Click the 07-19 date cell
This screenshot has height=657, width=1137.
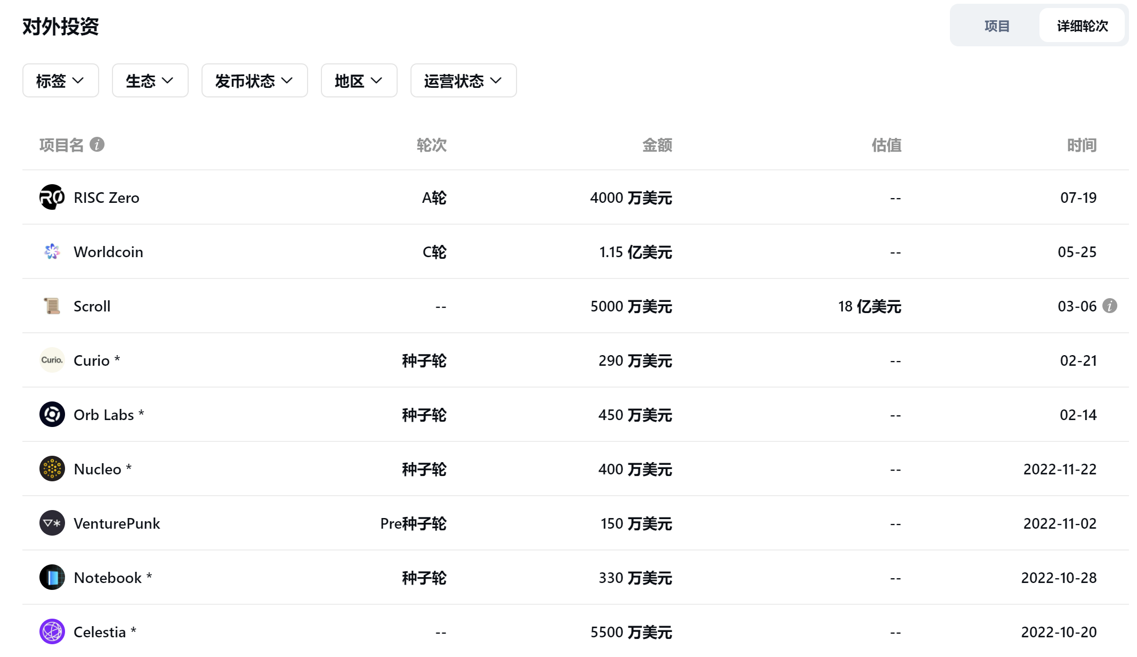(1078, 198)
